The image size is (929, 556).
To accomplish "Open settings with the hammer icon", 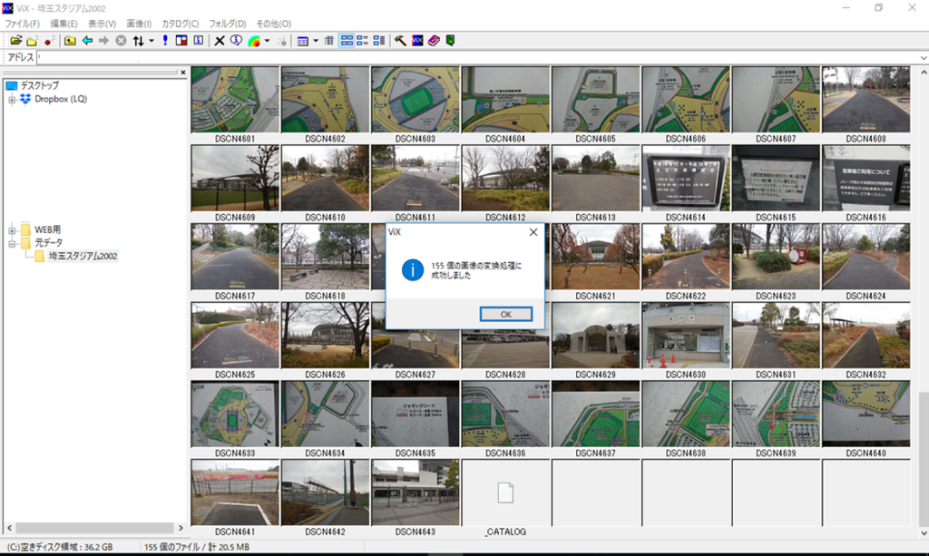I will [400, 41].
